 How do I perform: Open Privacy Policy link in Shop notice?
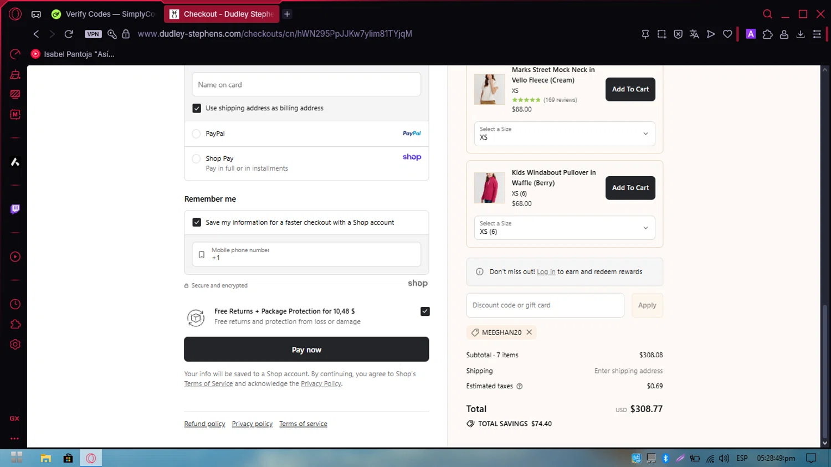tap(321, 384)
